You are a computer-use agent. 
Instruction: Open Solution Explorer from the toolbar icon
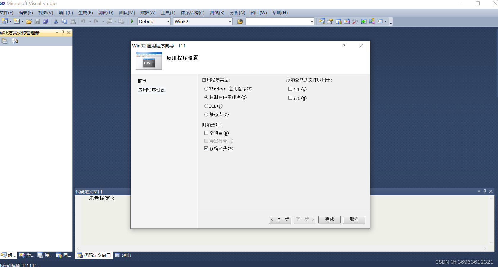click(x=322, y=21)
